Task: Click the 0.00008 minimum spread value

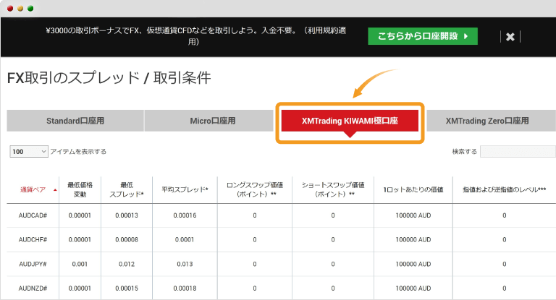Action: (x=127, y=240)
